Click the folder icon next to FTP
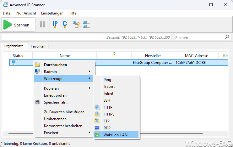The image size is (233, 147). [x=97, y=121]
